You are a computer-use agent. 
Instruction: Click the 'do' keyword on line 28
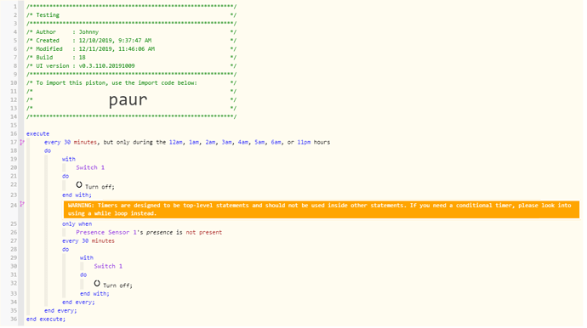[x=66, y=250]
